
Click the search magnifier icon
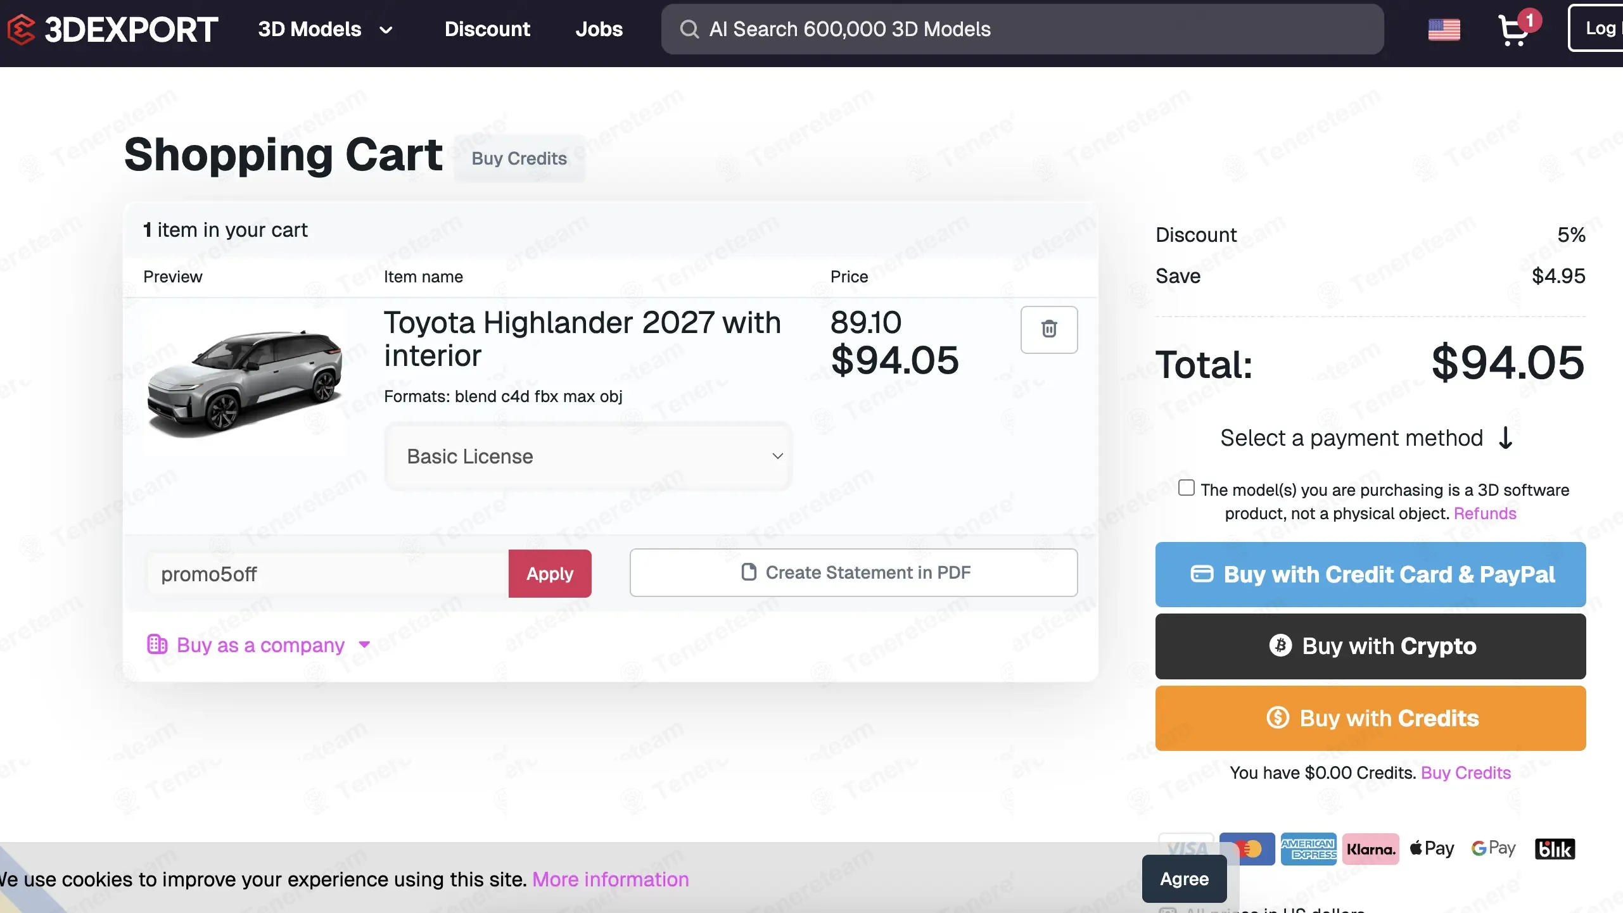click(689, 29)
